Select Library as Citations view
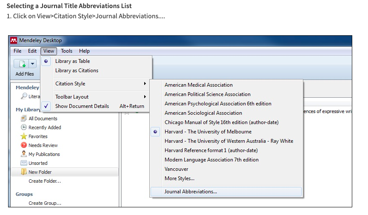Viewport: 368px width, 215px height. (x=77, y=71)
